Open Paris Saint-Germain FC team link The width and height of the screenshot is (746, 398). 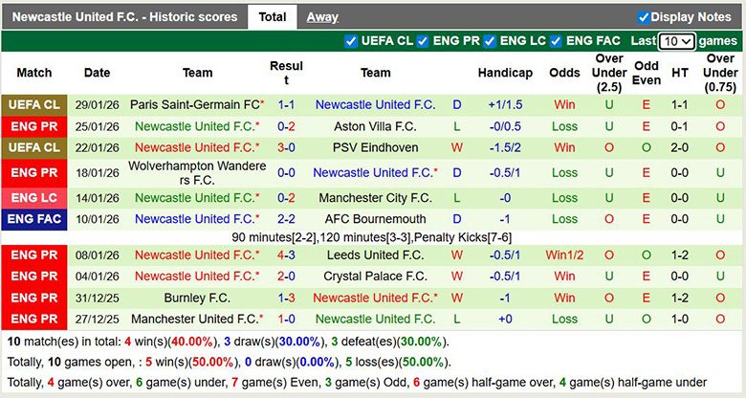(x=194, y=104)
